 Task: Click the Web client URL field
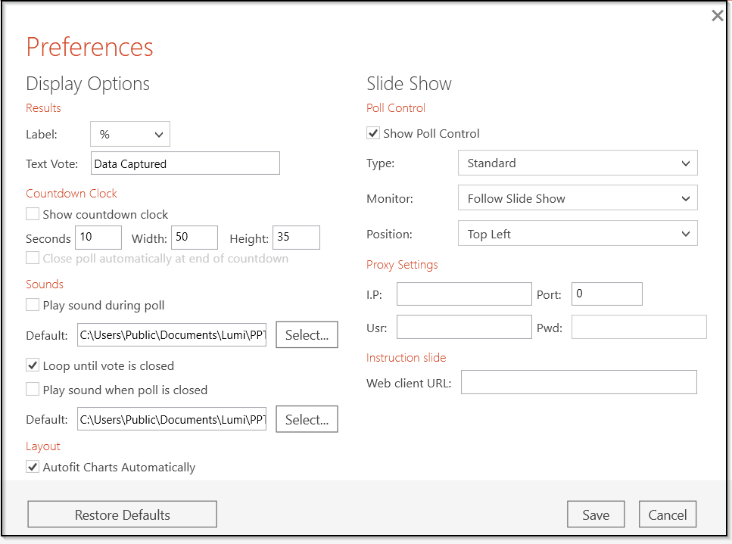[579, 382]
